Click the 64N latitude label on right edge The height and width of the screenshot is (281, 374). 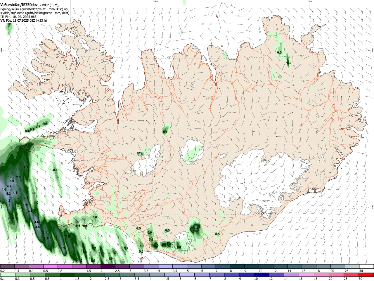coord(373,207)
